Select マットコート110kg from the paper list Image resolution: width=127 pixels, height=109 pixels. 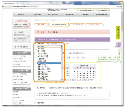(43, 55)
